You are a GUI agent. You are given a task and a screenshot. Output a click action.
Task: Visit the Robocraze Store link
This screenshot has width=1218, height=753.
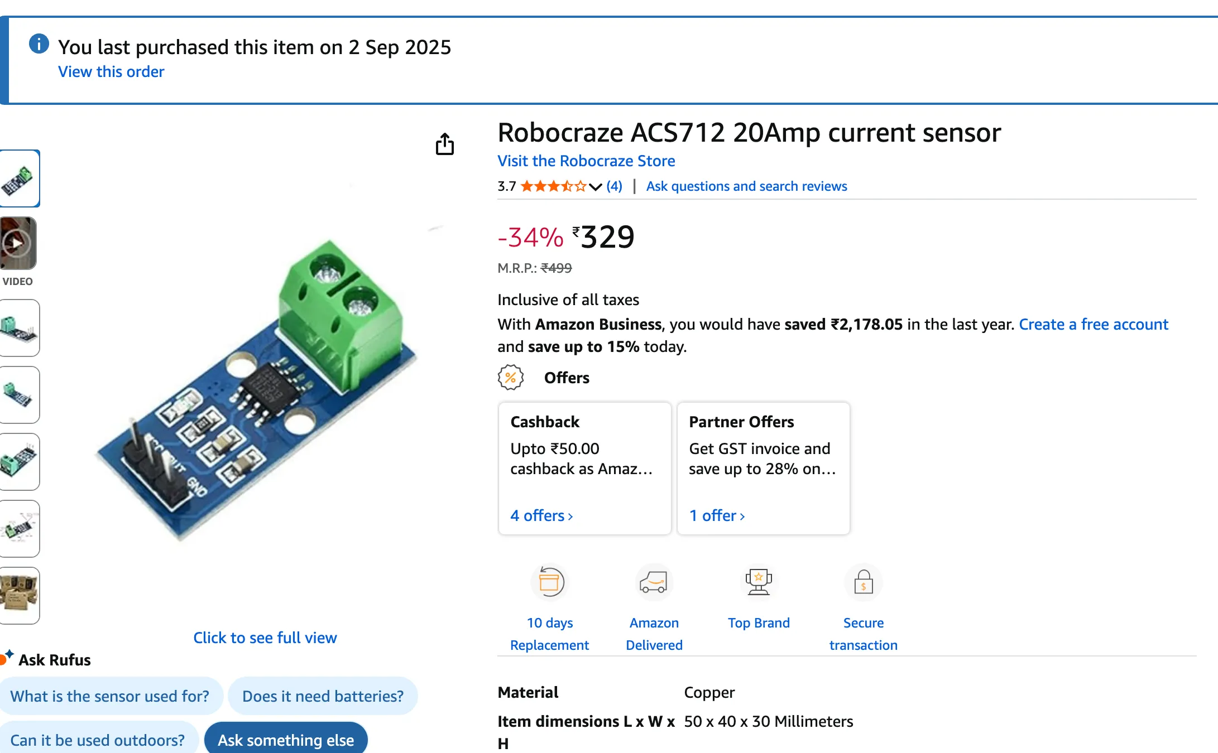point(586,161)
